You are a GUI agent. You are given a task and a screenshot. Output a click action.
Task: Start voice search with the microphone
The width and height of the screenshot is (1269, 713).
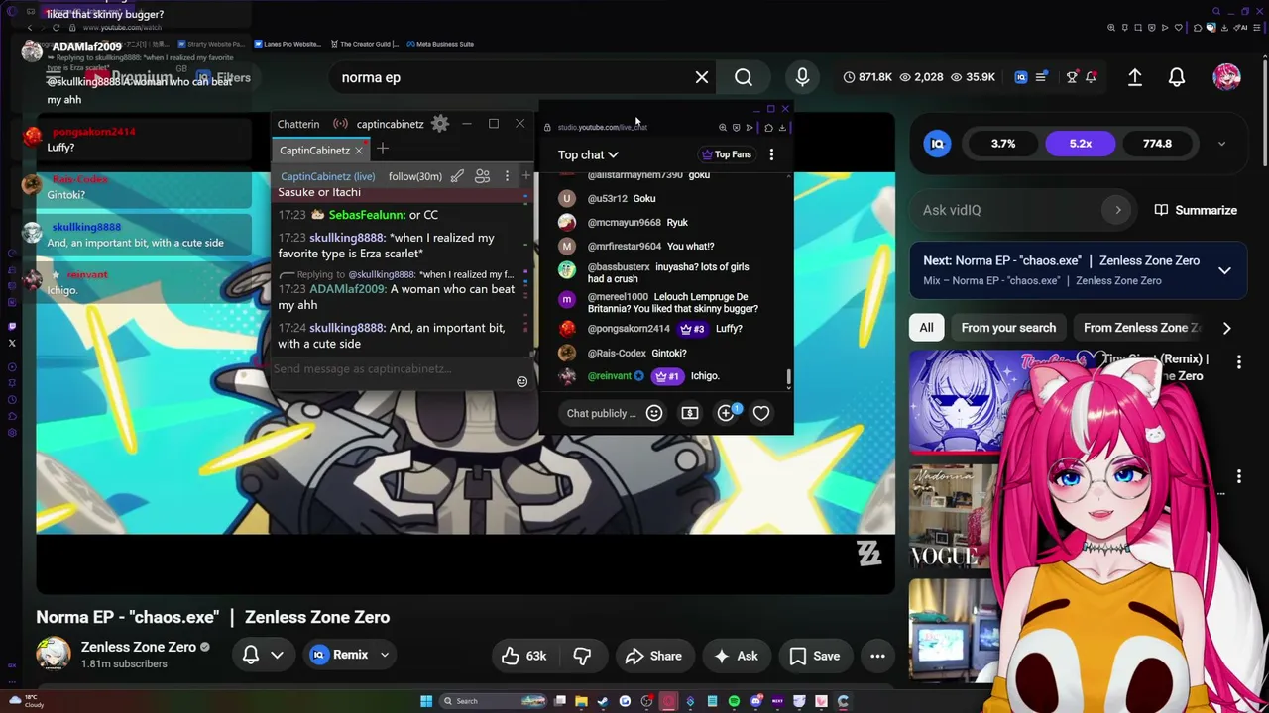coord(802,77)
